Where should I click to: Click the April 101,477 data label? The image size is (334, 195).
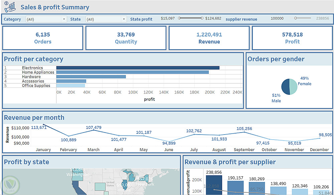(x=119, y=140)
